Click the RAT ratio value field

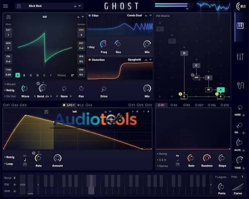(8, 32)
